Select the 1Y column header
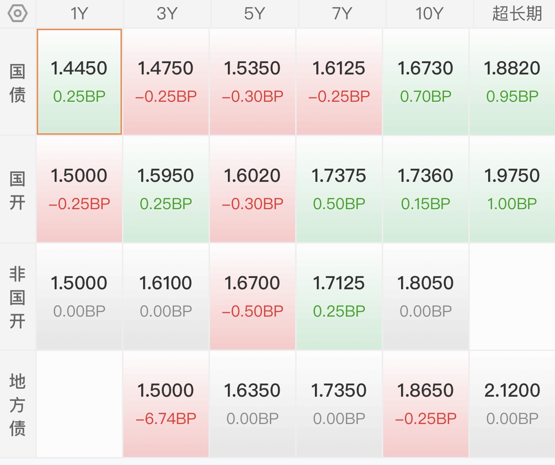The width and height of the screenshot is (555, 465). pos(79,14)
